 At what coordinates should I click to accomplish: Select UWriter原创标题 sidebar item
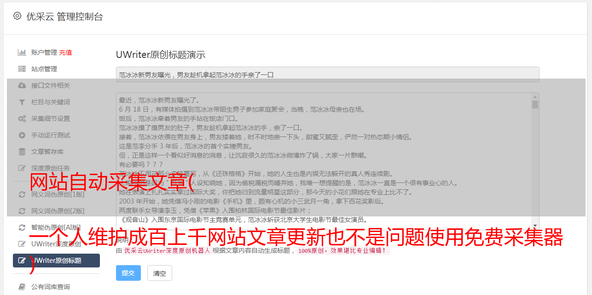pos(56,261)
